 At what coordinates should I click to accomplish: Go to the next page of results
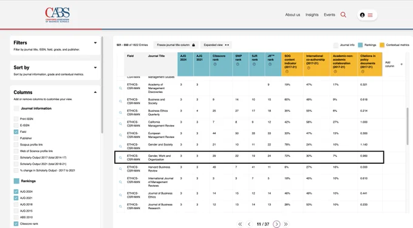click(x=276, y=224)
